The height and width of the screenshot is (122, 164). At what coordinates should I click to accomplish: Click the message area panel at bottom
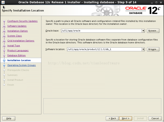pos(102,106)
